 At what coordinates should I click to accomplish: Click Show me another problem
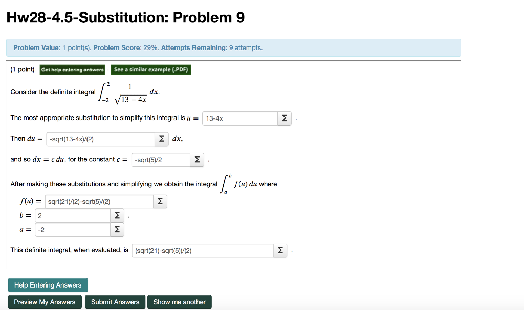[x=179, y=301]
